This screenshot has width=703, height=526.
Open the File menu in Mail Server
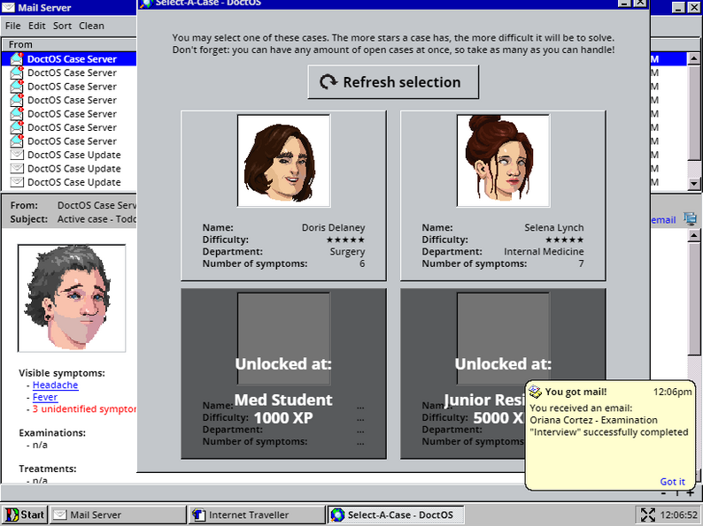tap(13, 26)
